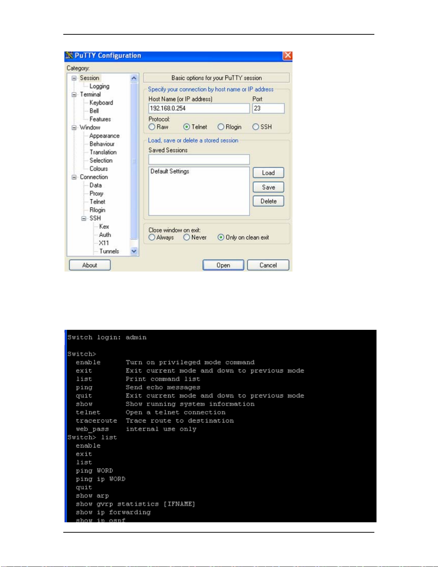The height and width of the screenshot is (567, 438).
Task: Open the Auth category
Action: (x=105, y=235)
